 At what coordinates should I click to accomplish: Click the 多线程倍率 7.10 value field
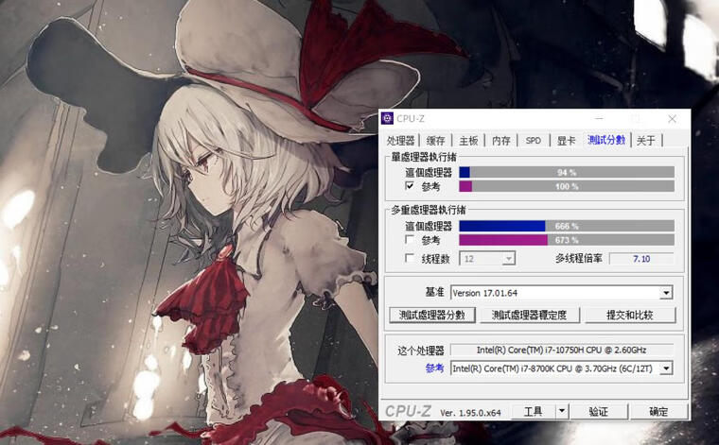pos(641,259)
